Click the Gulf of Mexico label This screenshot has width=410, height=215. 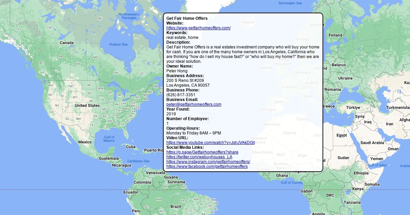click(x=109, y=139)
